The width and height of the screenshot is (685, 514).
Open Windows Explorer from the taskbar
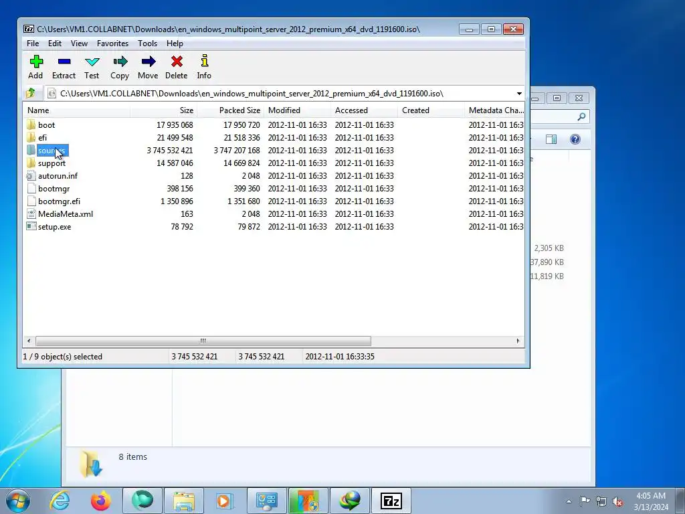click(x=184, y=501)
